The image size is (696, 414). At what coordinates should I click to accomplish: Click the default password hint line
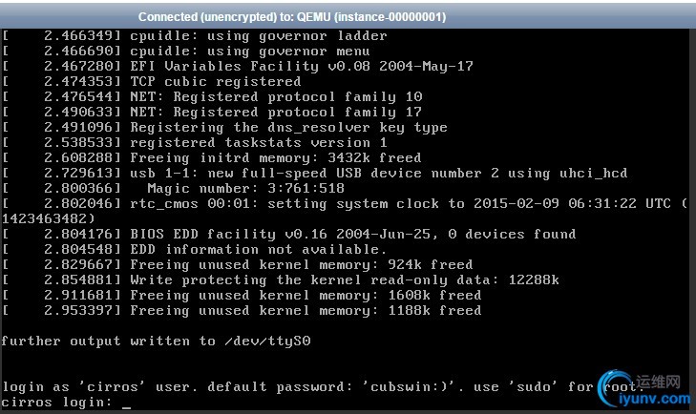click(321, 386)
